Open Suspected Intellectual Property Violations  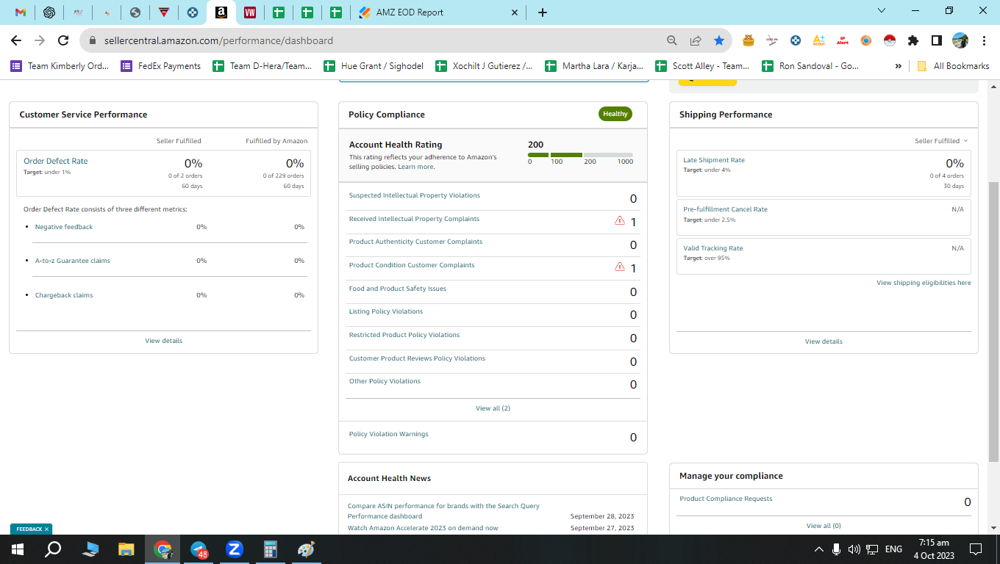[x=415, y=195]
